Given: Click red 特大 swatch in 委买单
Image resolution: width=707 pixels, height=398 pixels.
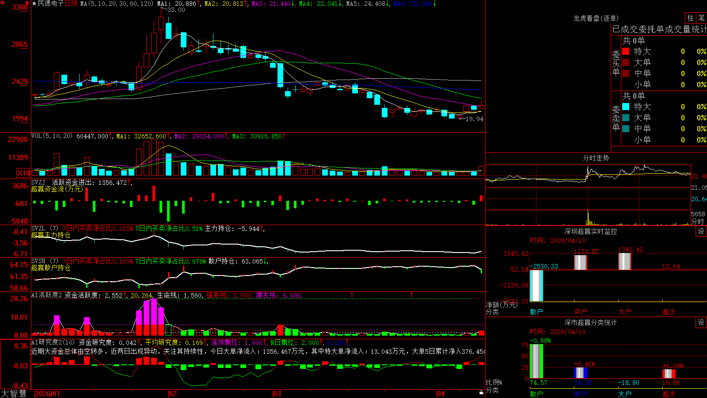Looking at the screenshot, I should point(626,51).
